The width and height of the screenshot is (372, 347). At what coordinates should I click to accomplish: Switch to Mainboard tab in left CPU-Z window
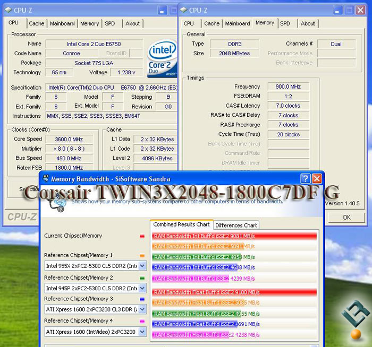[x=62, y=23]
